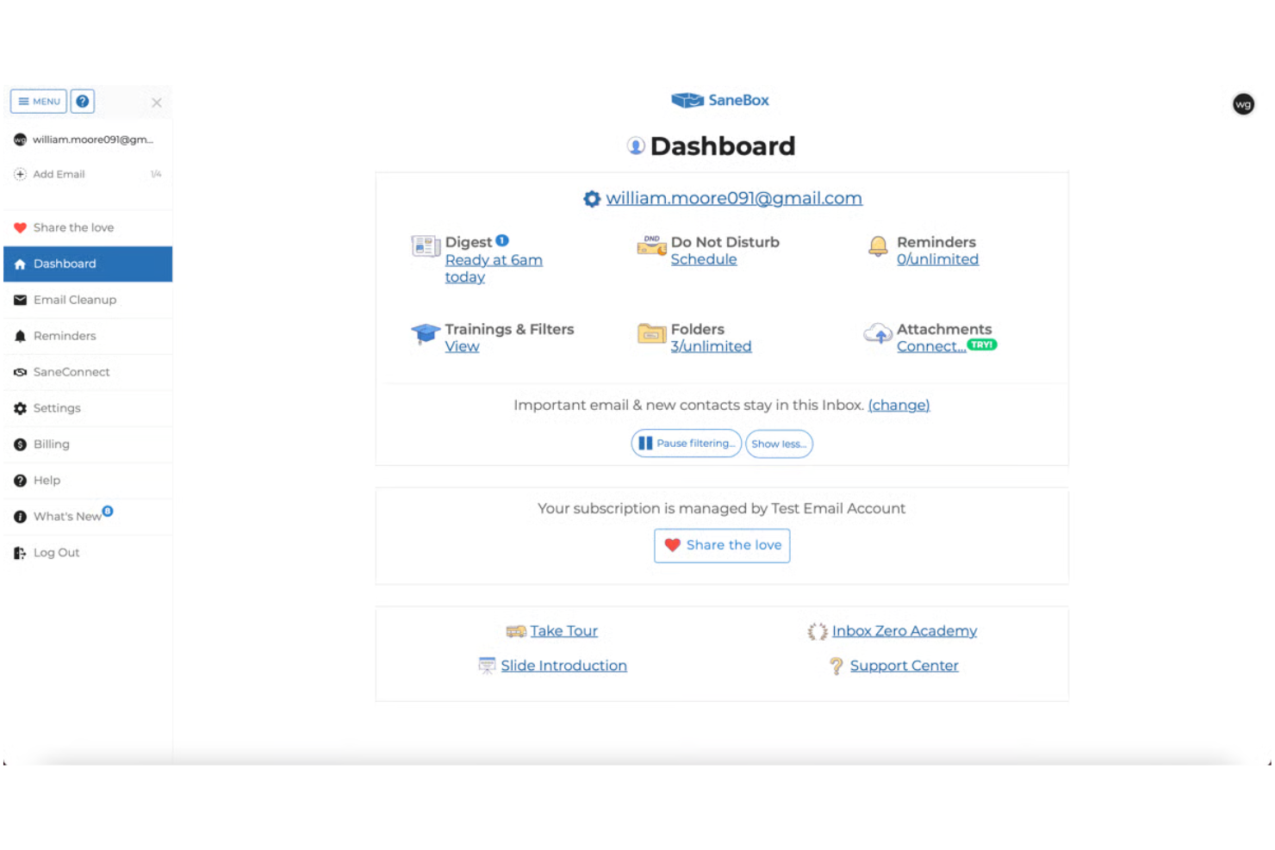Switch to Email Cleanup in the sidebar
This screenshot has width=1275, height=850.
[75, 300]
